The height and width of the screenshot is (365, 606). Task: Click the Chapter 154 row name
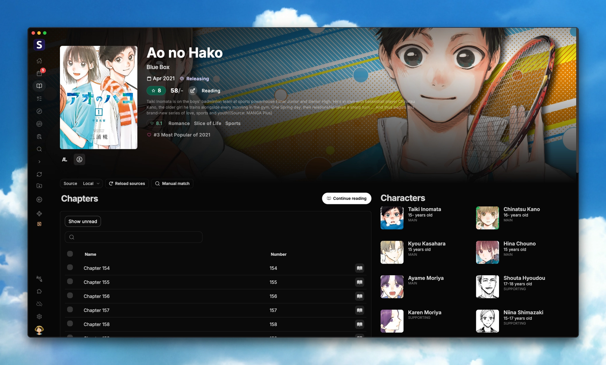97,268
